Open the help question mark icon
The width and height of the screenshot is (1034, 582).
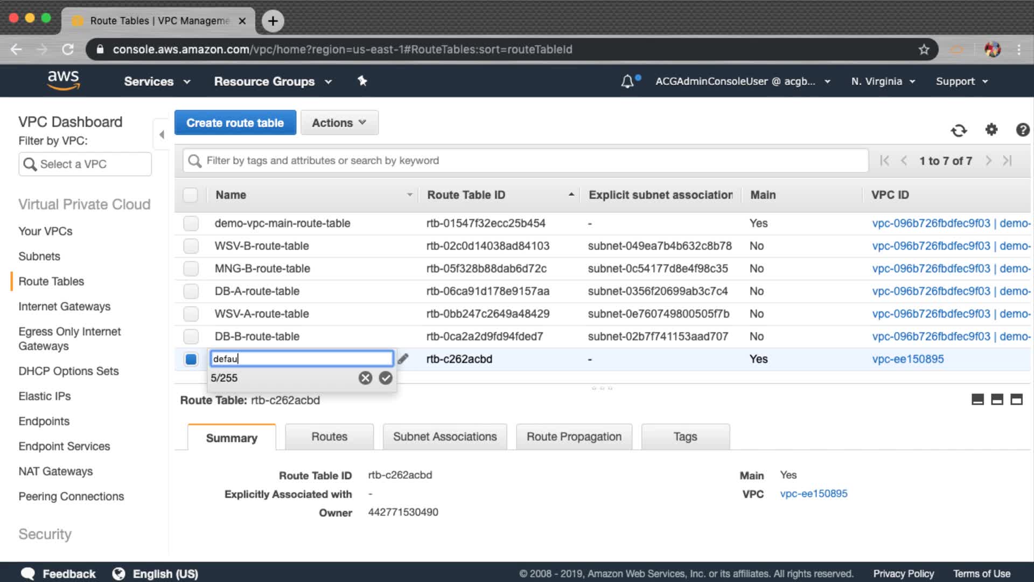pyautogui.click(x=1022, y=129)
